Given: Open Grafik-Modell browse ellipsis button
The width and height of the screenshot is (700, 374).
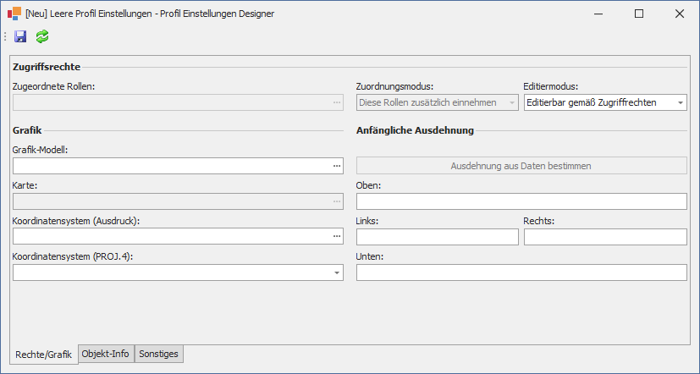Looking at the screenshot, I should pos(337,166).
